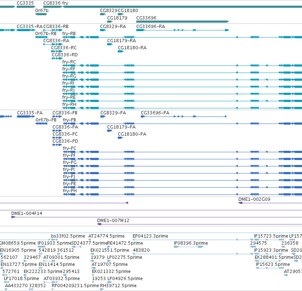Click the light blue IP08396.3prime feature glyph

[188, 247]
